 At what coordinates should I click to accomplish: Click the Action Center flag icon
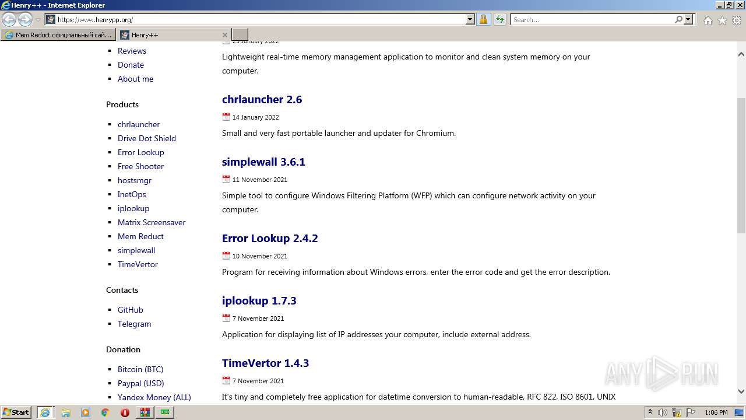(691, 412)
